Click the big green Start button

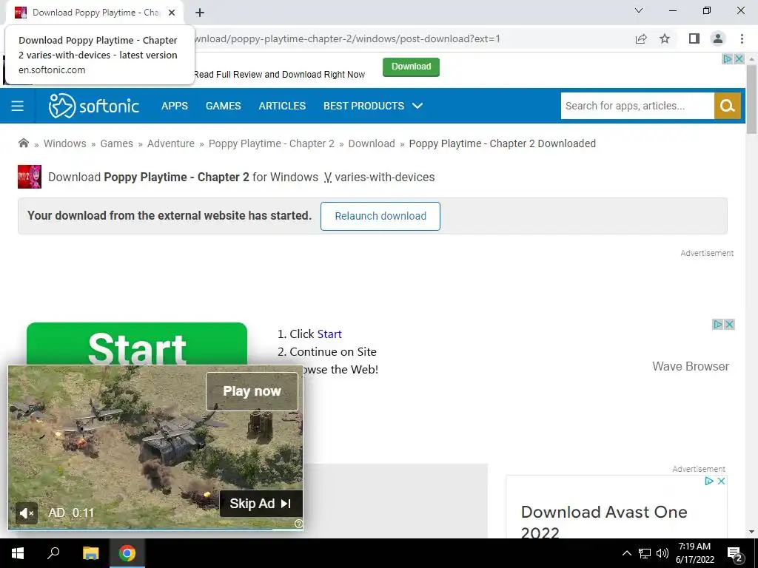click(137, 344)
